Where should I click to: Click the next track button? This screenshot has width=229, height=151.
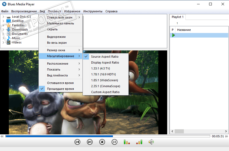pos(90,142)
